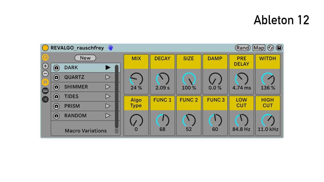This screenshot has height=182, width=324.
Task: Launch the SHIMMER variation
Action: [108, 87]
